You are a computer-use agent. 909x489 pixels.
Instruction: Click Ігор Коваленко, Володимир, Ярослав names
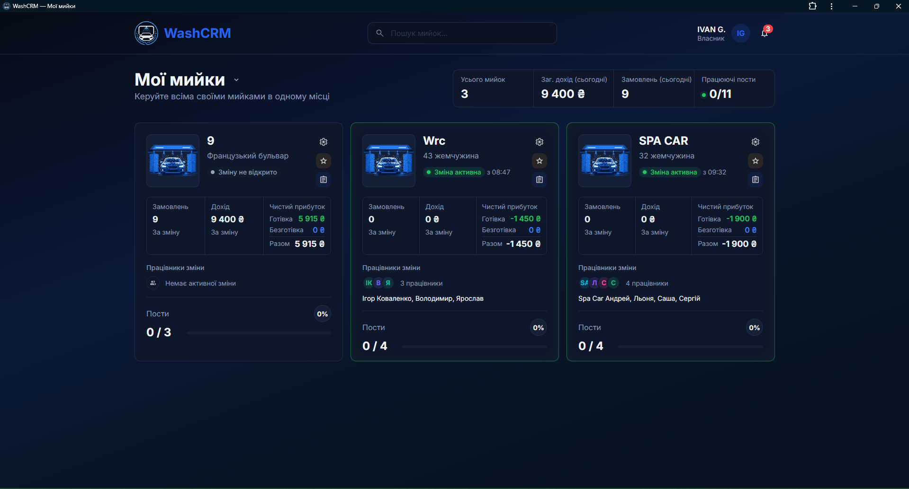tap(423, 298)
